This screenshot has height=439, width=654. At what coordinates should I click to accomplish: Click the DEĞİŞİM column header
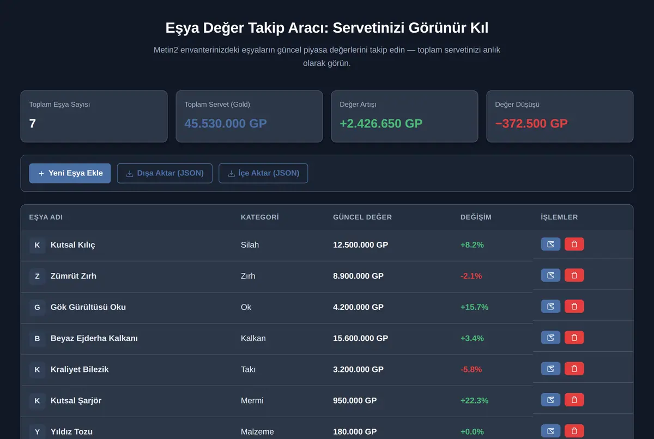click(x=476, y=217)
